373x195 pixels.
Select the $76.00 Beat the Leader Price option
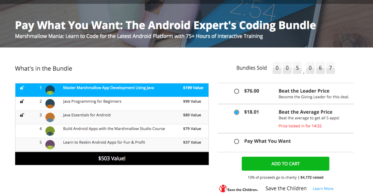(237, 91)
